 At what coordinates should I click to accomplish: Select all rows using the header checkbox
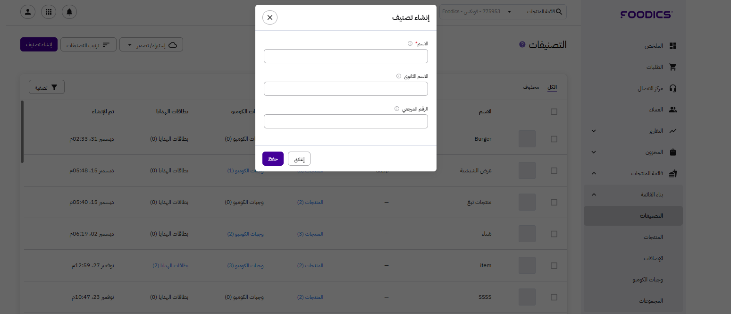[x=554, y=112]
